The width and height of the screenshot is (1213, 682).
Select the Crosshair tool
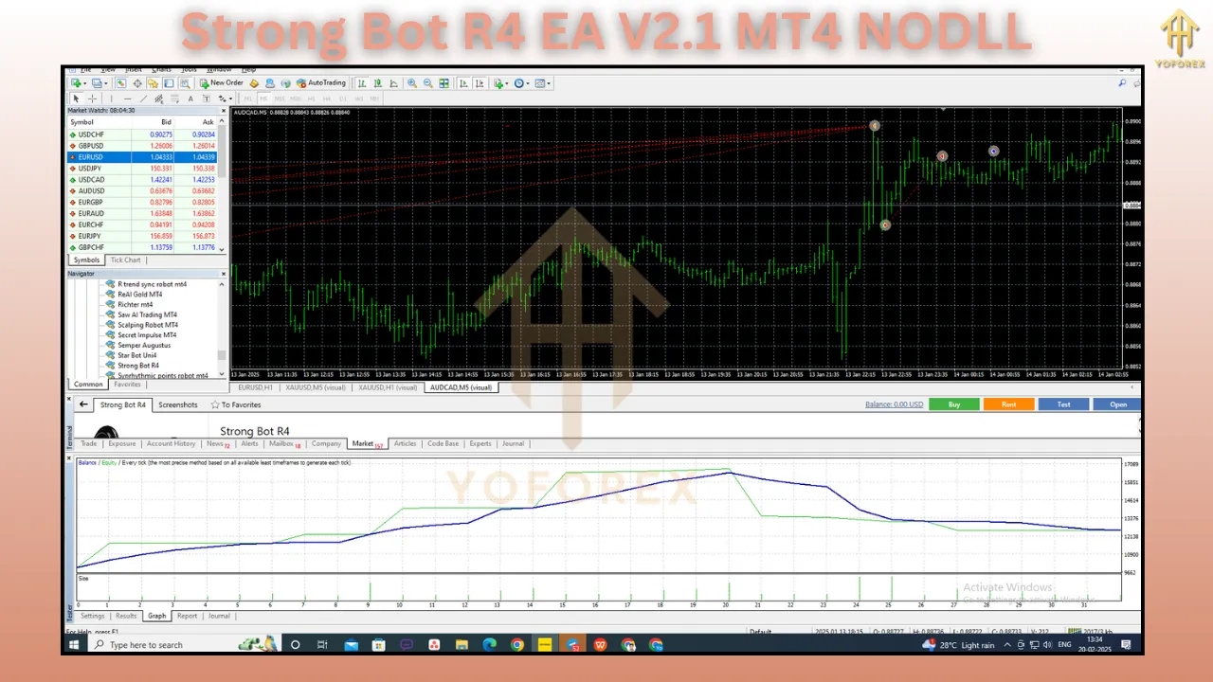tap(92, 99)
